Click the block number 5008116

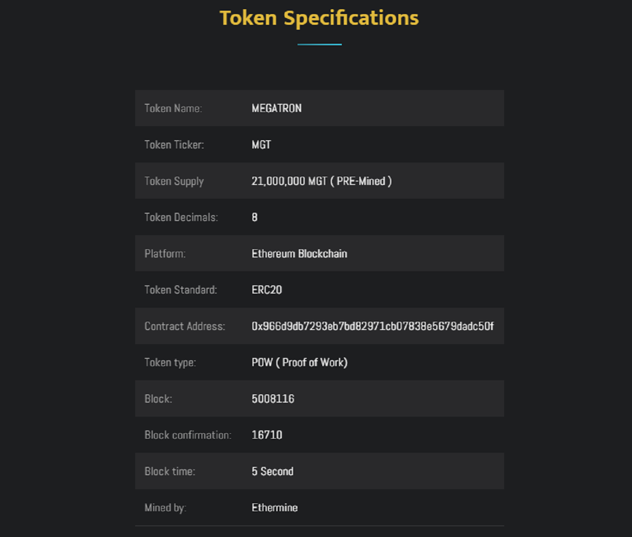(x=273, y=399)
